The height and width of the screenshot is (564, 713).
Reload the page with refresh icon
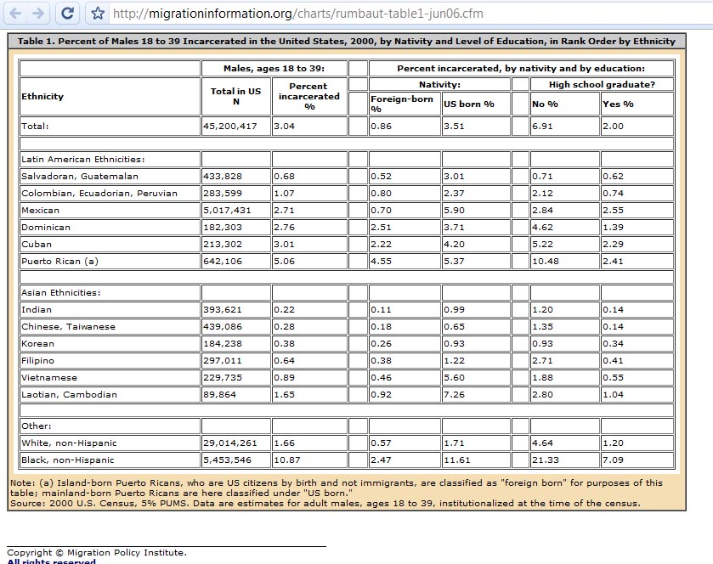(69, 13)
